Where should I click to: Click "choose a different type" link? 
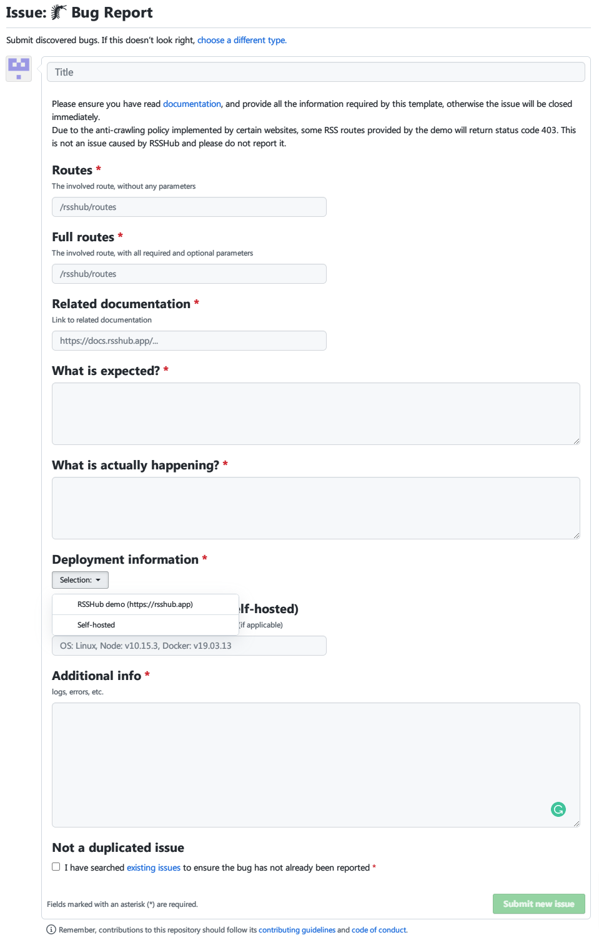pos(242,40)
